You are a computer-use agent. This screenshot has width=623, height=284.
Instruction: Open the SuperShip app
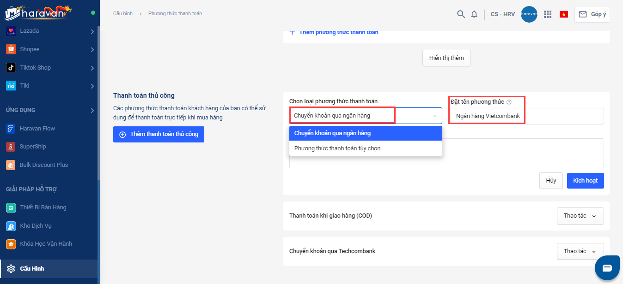click(x=32, y=147)
